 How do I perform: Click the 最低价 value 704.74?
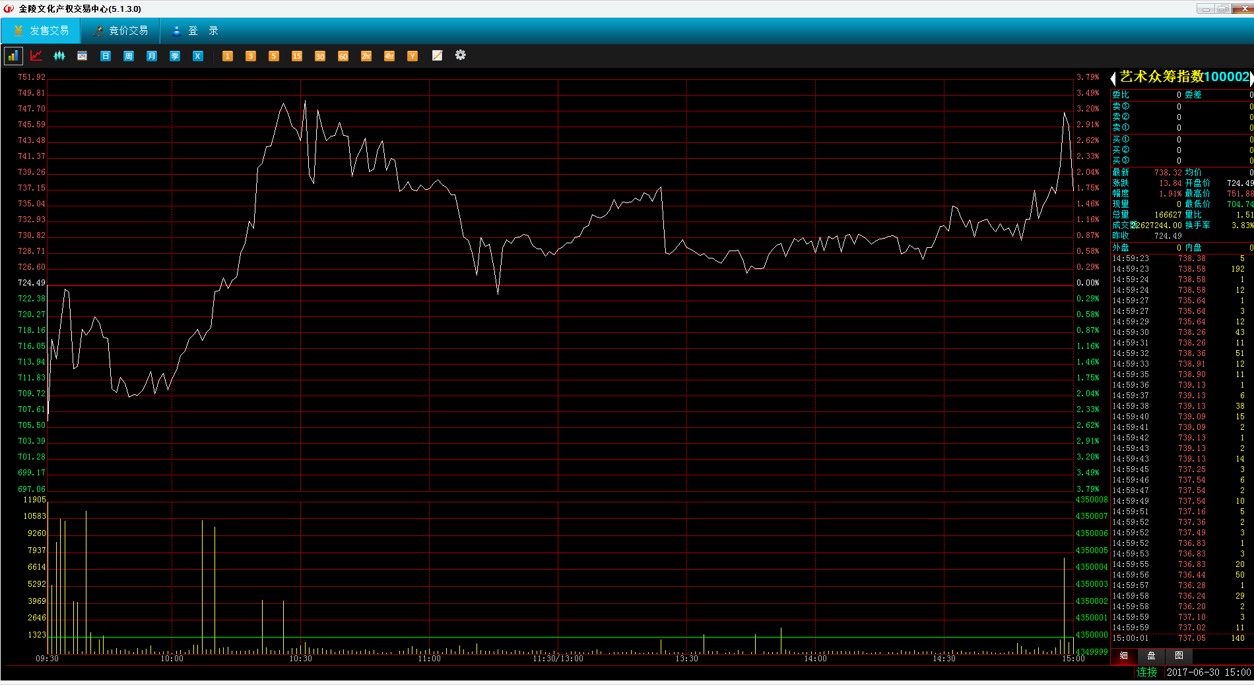coord(1240,204)
